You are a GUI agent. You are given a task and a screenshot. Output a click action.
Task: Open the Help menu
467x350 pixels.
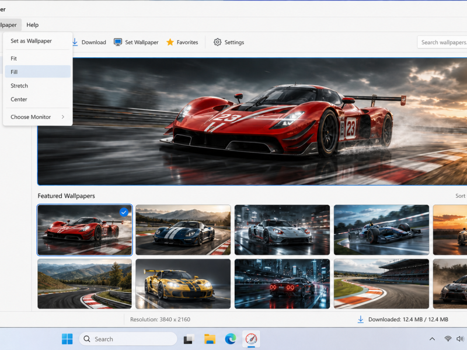[33, 25]
